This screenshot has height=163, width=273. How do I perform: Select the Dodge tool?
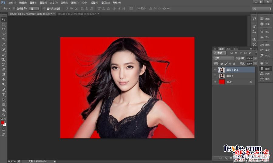click(3, 84)
